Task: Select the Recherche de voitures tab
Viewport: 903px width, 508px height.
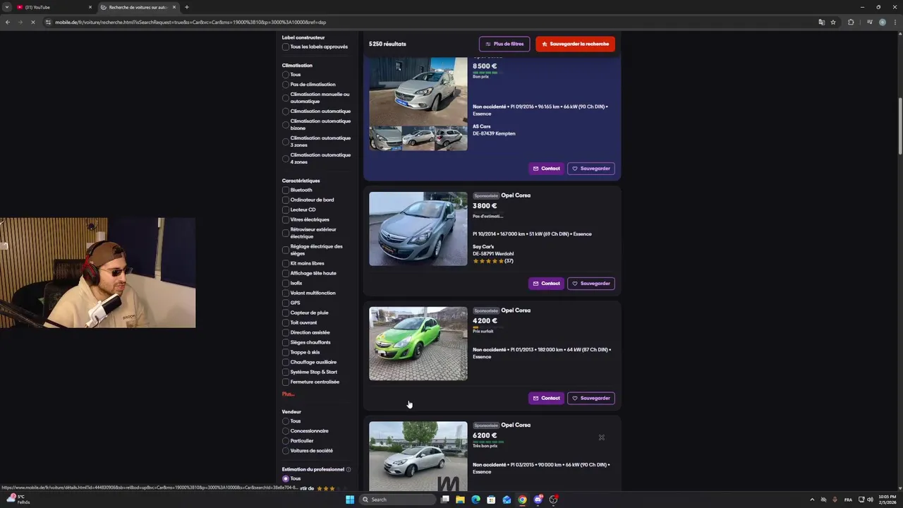Action: (x=138, y=7)
